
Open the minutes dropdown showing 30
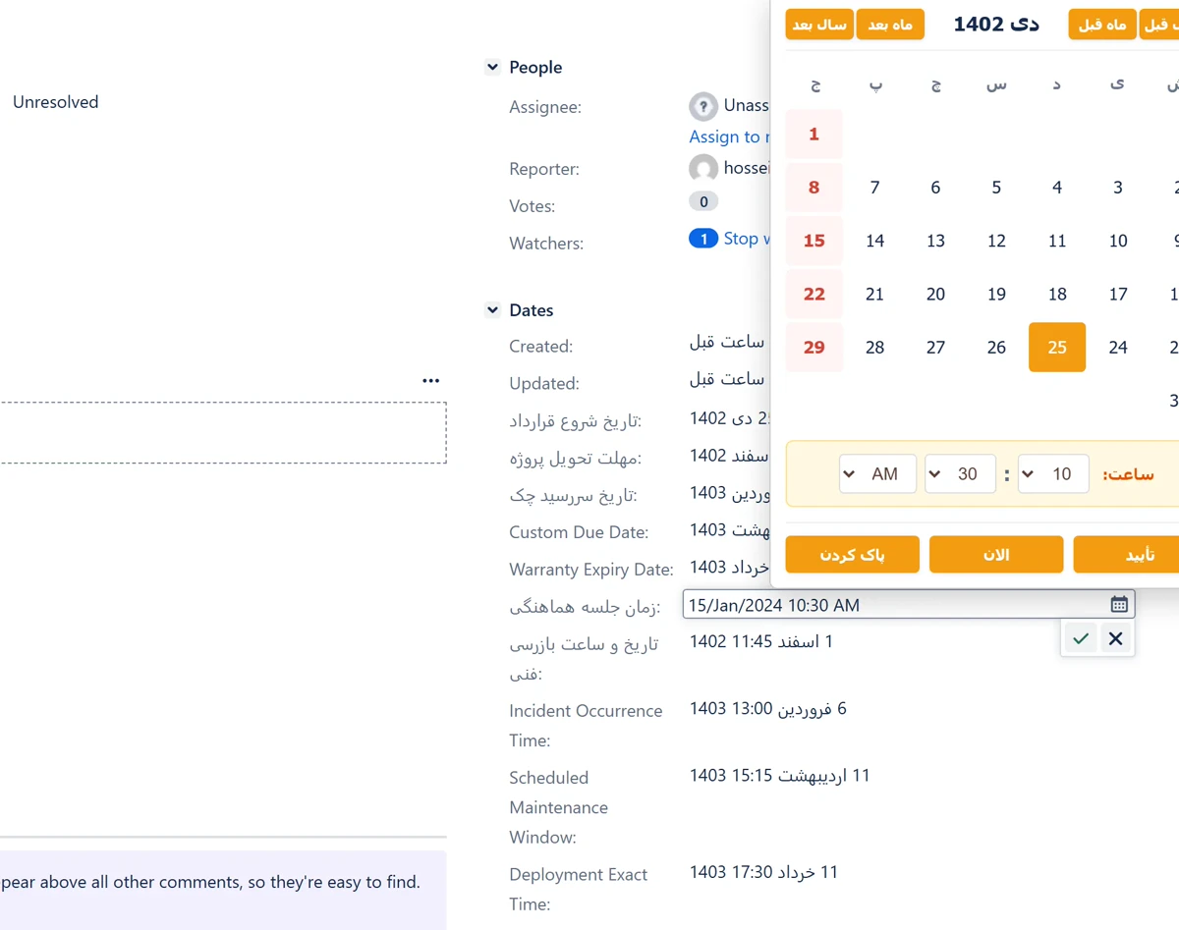coord(960,474)
